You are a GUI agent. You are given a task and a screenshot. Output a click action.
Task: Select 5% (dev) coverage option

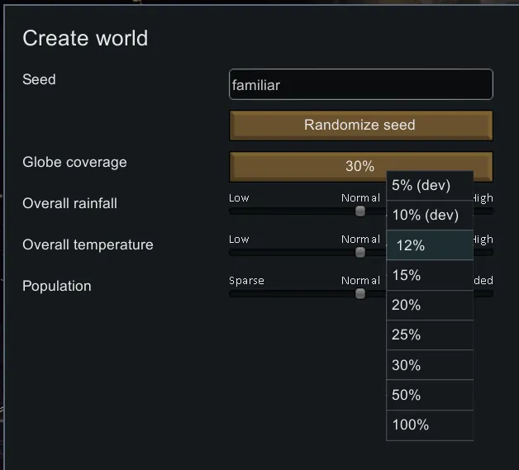point(429,186)
